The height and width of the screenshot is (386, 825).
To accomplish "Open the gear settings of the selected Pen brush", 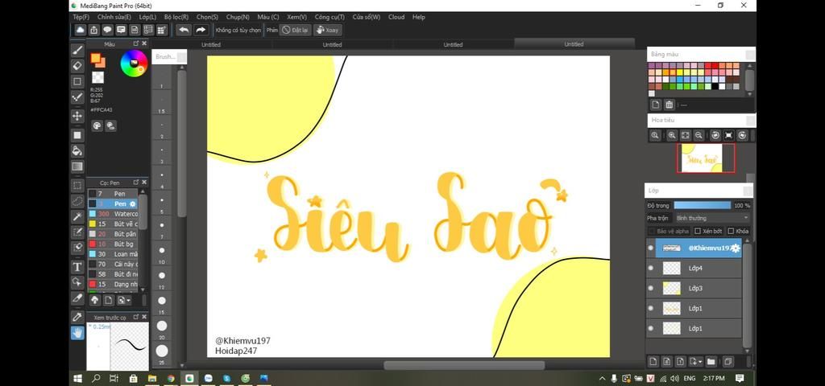I will tap(133, 203).
